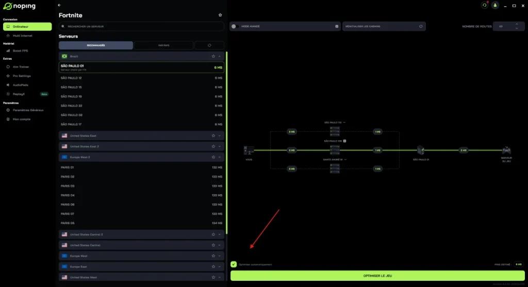The image size is (528, 287).
Task: Select the Par pays servers tab
Action: point(163,45)
